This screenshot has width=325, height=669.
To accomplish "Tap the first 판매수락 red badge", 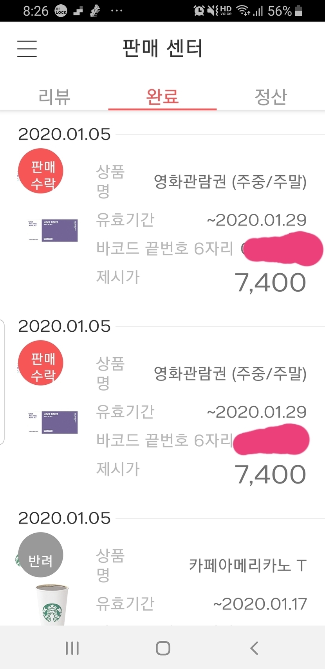I will [x=41, y=171].
